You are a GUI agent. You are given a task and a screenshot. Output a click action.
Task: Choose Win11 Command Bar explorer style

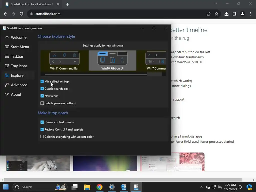(64, 60)
